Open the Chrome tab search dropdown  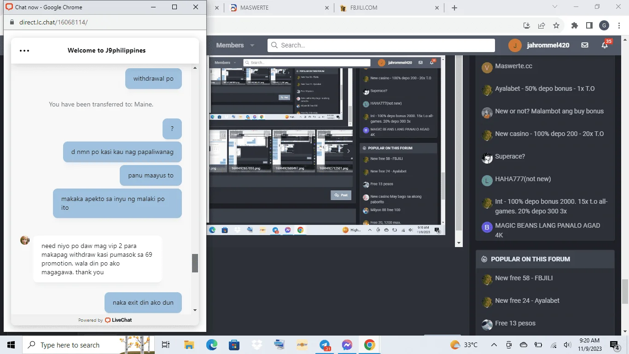555,7
